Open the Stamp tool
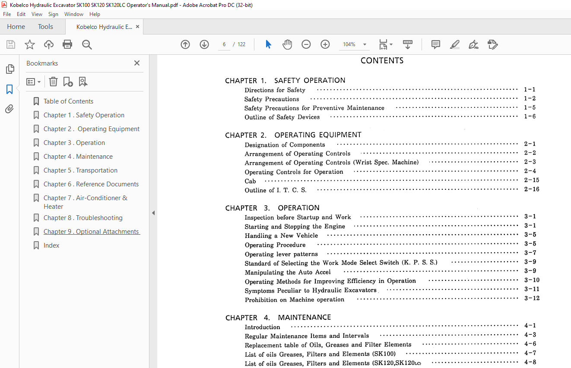Screen dimensions: 571x368 492,44
